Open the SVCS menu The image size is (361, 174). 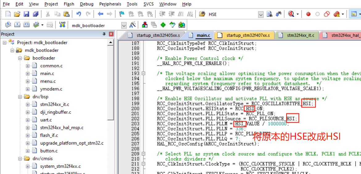pos(149,4)
